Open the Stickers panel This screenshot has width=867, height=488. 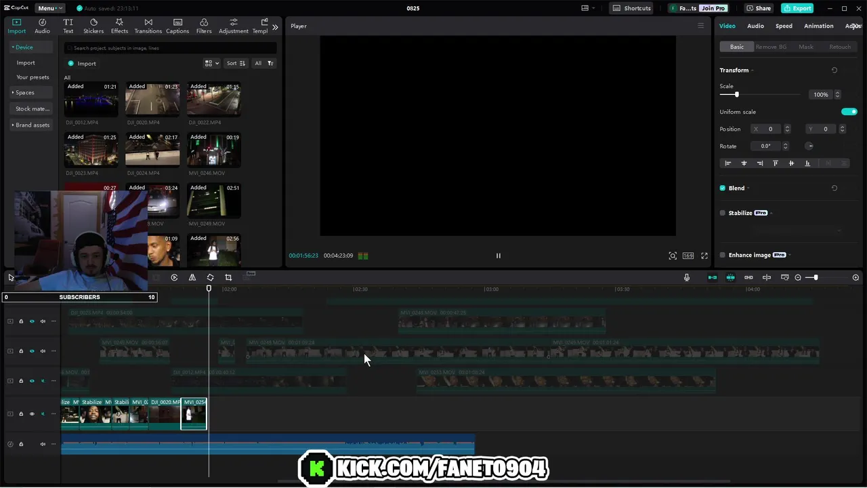(x=93, y=26)
